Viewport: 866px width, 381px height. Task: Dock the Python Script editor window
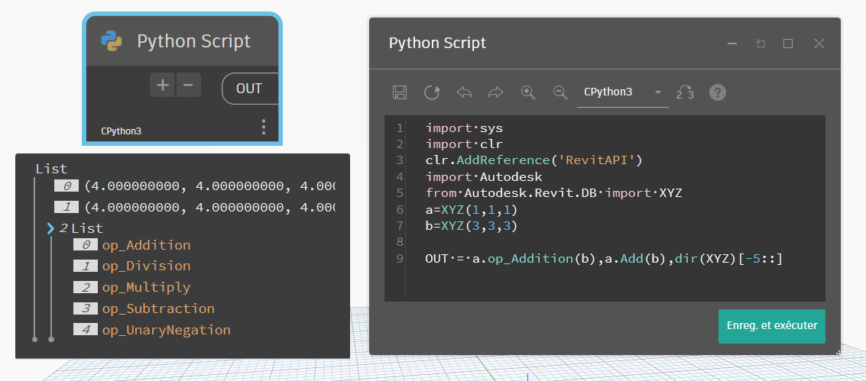(761, 44)
